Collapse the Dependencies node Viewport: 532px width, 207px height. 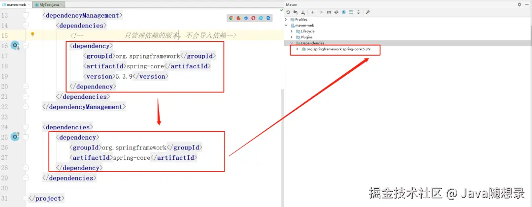coord(292,43)
